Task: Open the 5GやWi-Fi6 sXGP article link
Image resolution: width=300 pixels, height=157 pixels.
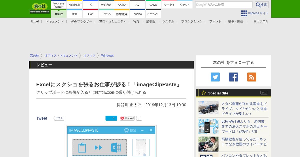Action: click(x=244, y=126)
